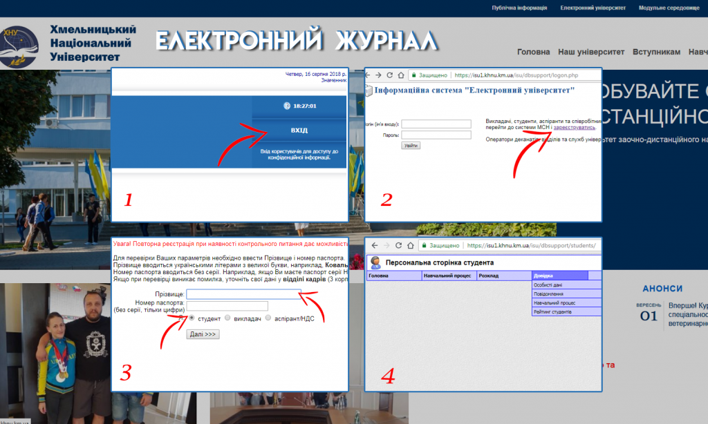
Task: Click the home icon in the students page browser bar
Action: [411, 245]
